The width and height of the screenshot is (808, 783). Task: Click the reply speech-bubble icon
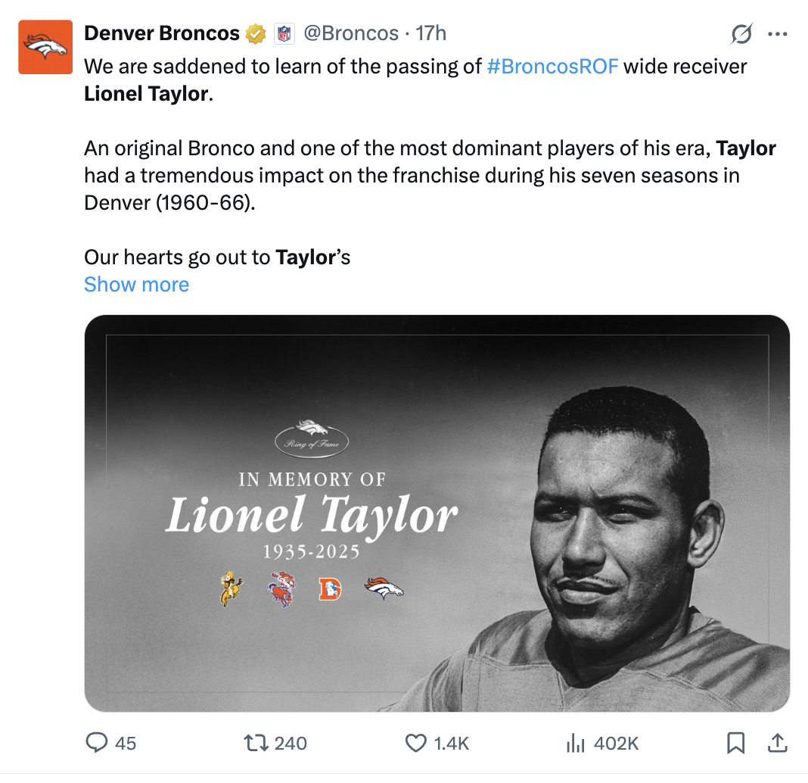point(96,743)
